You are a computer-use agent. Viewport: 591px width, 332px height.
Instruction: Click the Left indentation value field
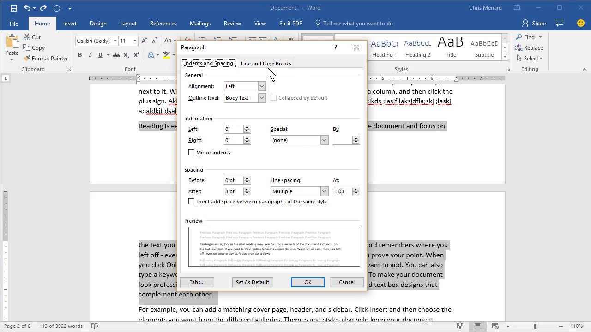pos(233,129)
